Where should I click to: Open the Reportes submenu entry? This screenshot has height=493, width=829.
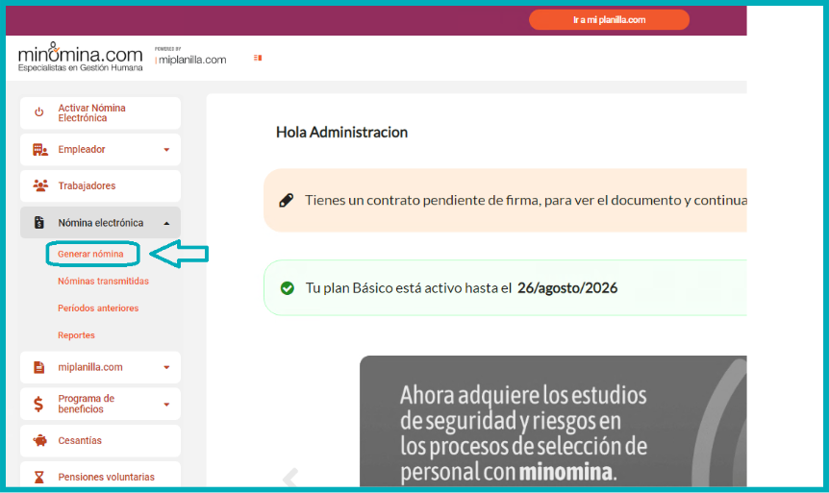click(76, 335)
